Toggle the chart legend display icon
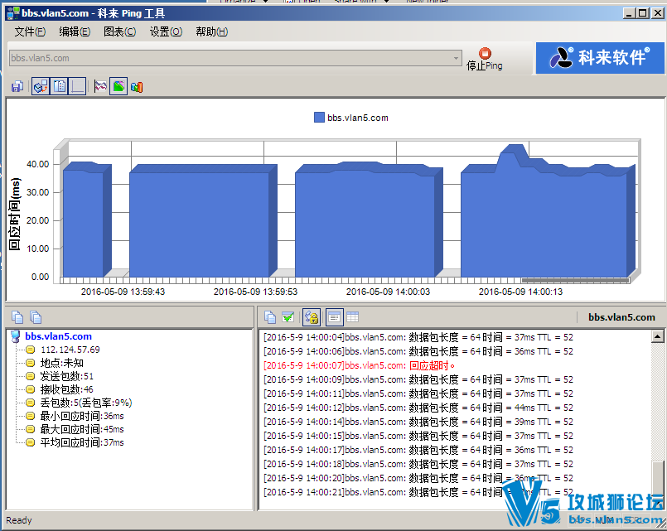The image size is (667, 531). [60, 87]
